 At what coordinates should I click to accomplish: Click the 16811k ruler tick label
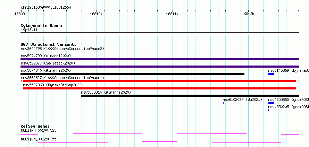(x=172, y=14)
